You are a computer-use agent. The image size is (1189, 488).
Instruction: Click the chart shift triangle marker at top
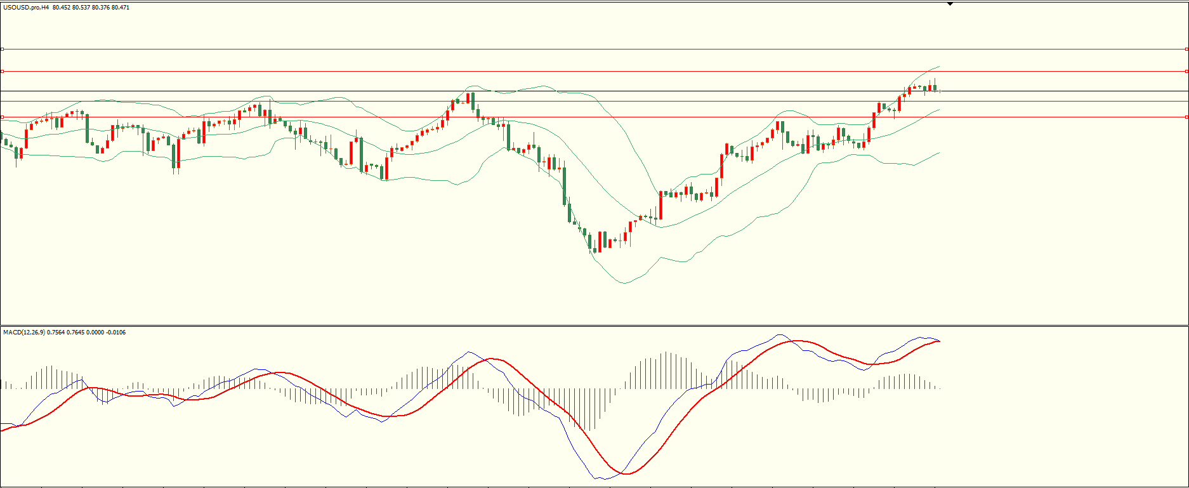(950, 4)
